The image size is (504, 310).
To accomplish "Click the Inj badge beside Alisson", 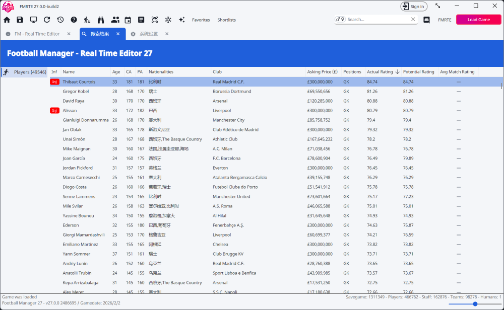I will click(x=54, y=111).
